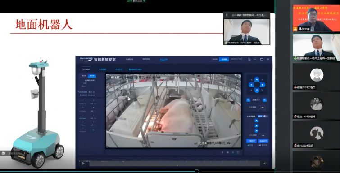Play the video using bottom play button
The image size is (340, 173).
coord(83,164)
